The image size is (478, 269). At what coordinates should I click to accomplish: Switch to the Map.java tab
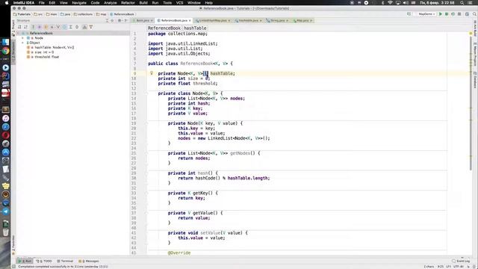tap(302, 20)
